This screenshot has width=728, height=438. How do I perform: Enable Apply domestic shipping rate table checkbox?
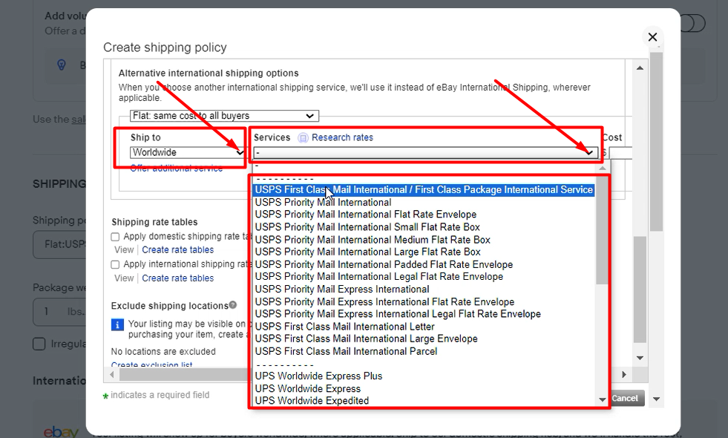pyautogui.click(x=115, y=237)
